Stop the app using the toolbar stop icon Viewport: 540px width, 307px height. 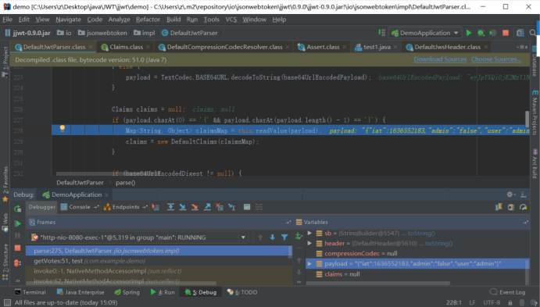506,33
